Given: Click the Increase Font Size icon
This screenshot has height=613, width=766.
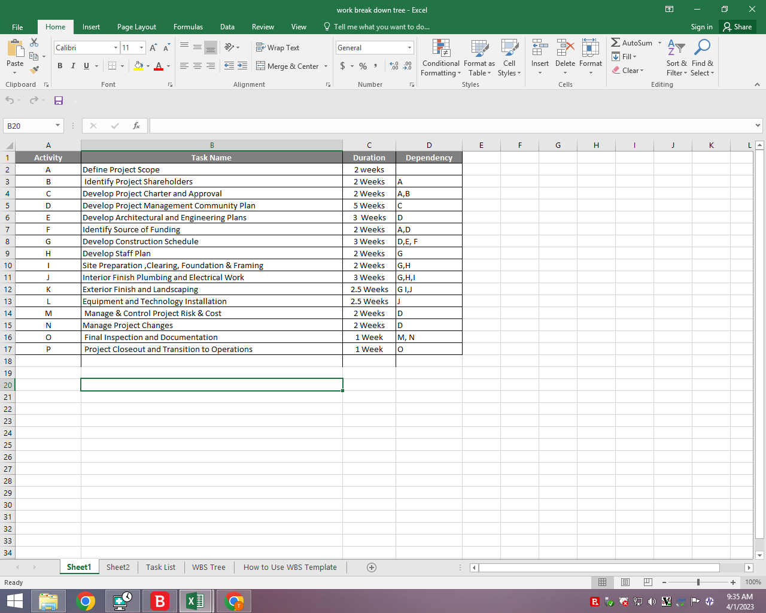Looking at the screenshot, I should pos(153,48).
